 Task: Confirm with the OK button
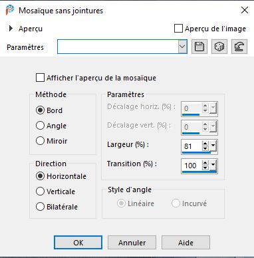pos(78,243)
